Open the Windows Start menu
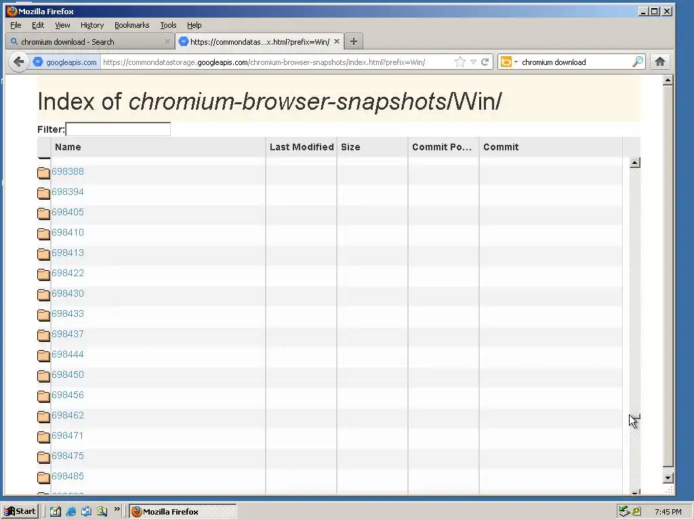This screenshot has width=694, height=520. [20, 512]
